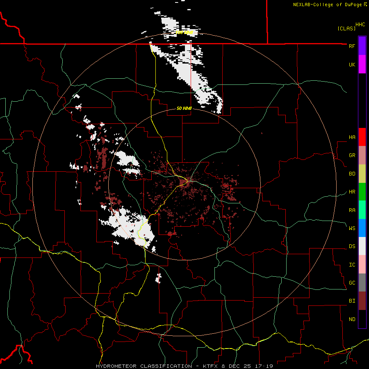Click the RA light green legend block
Image resolution: width=369 pixels, height=369 pixels.
pos(362,210)
